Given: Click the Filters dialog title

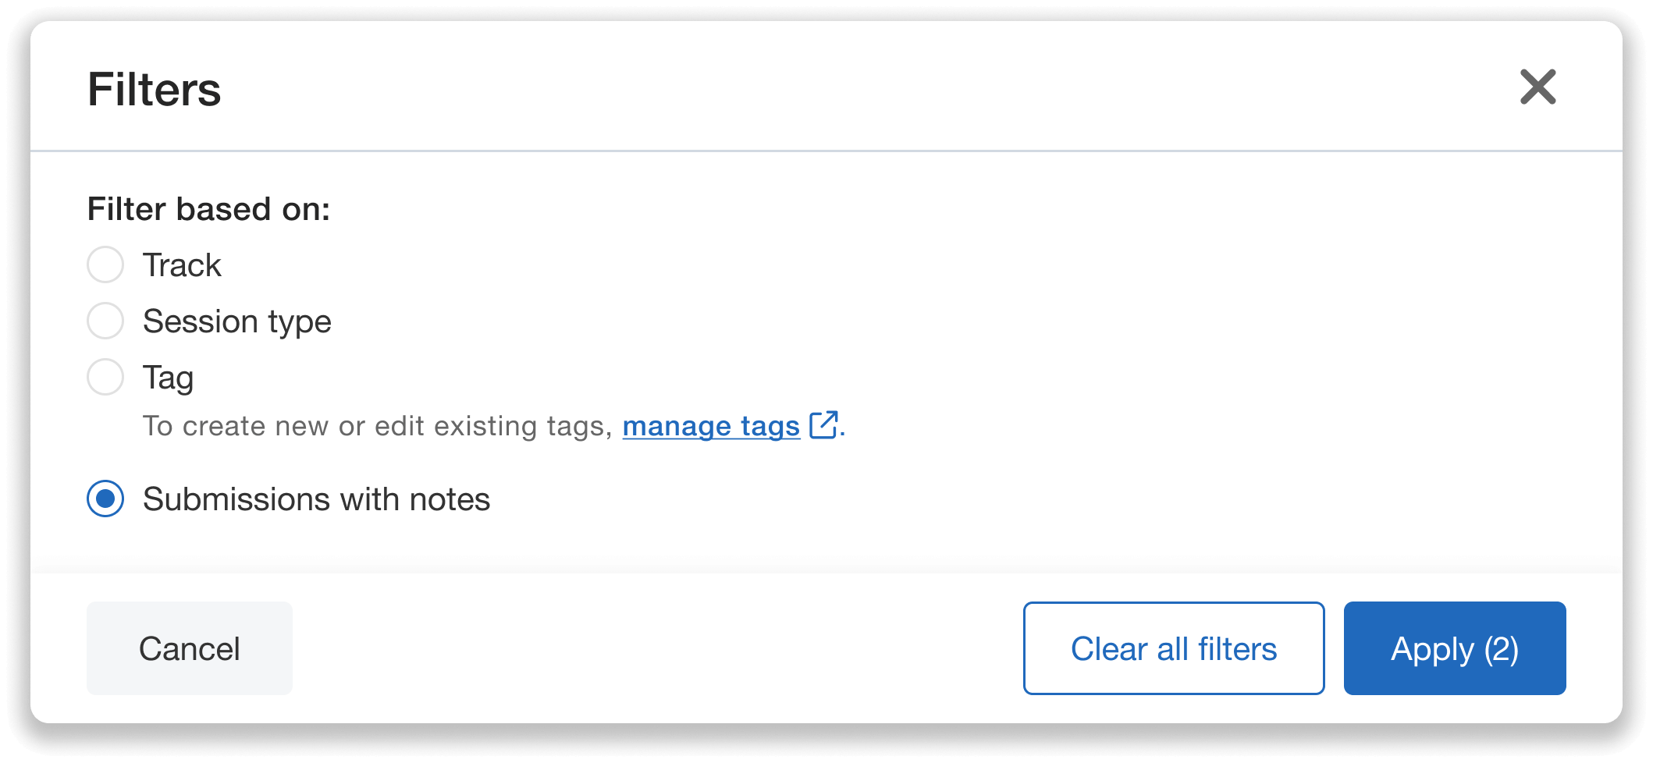Looking at the screenshot, I should (154, 88).
